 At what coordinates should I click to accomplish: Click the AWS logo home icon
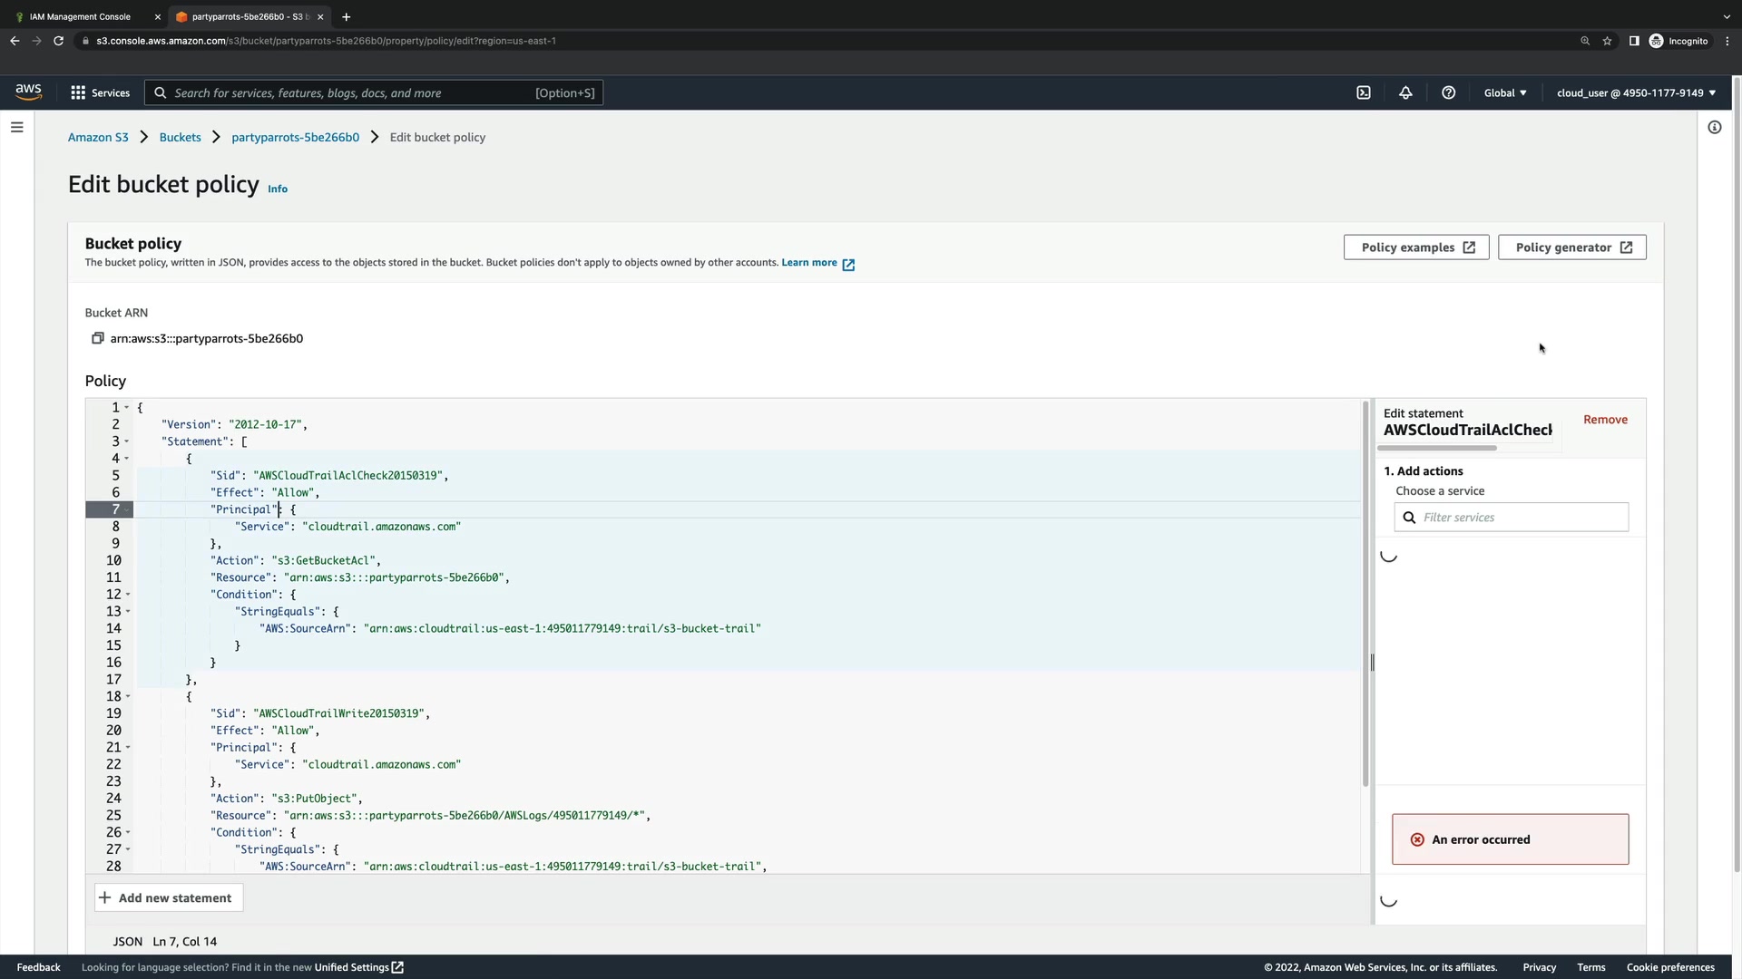pos(28,92)
